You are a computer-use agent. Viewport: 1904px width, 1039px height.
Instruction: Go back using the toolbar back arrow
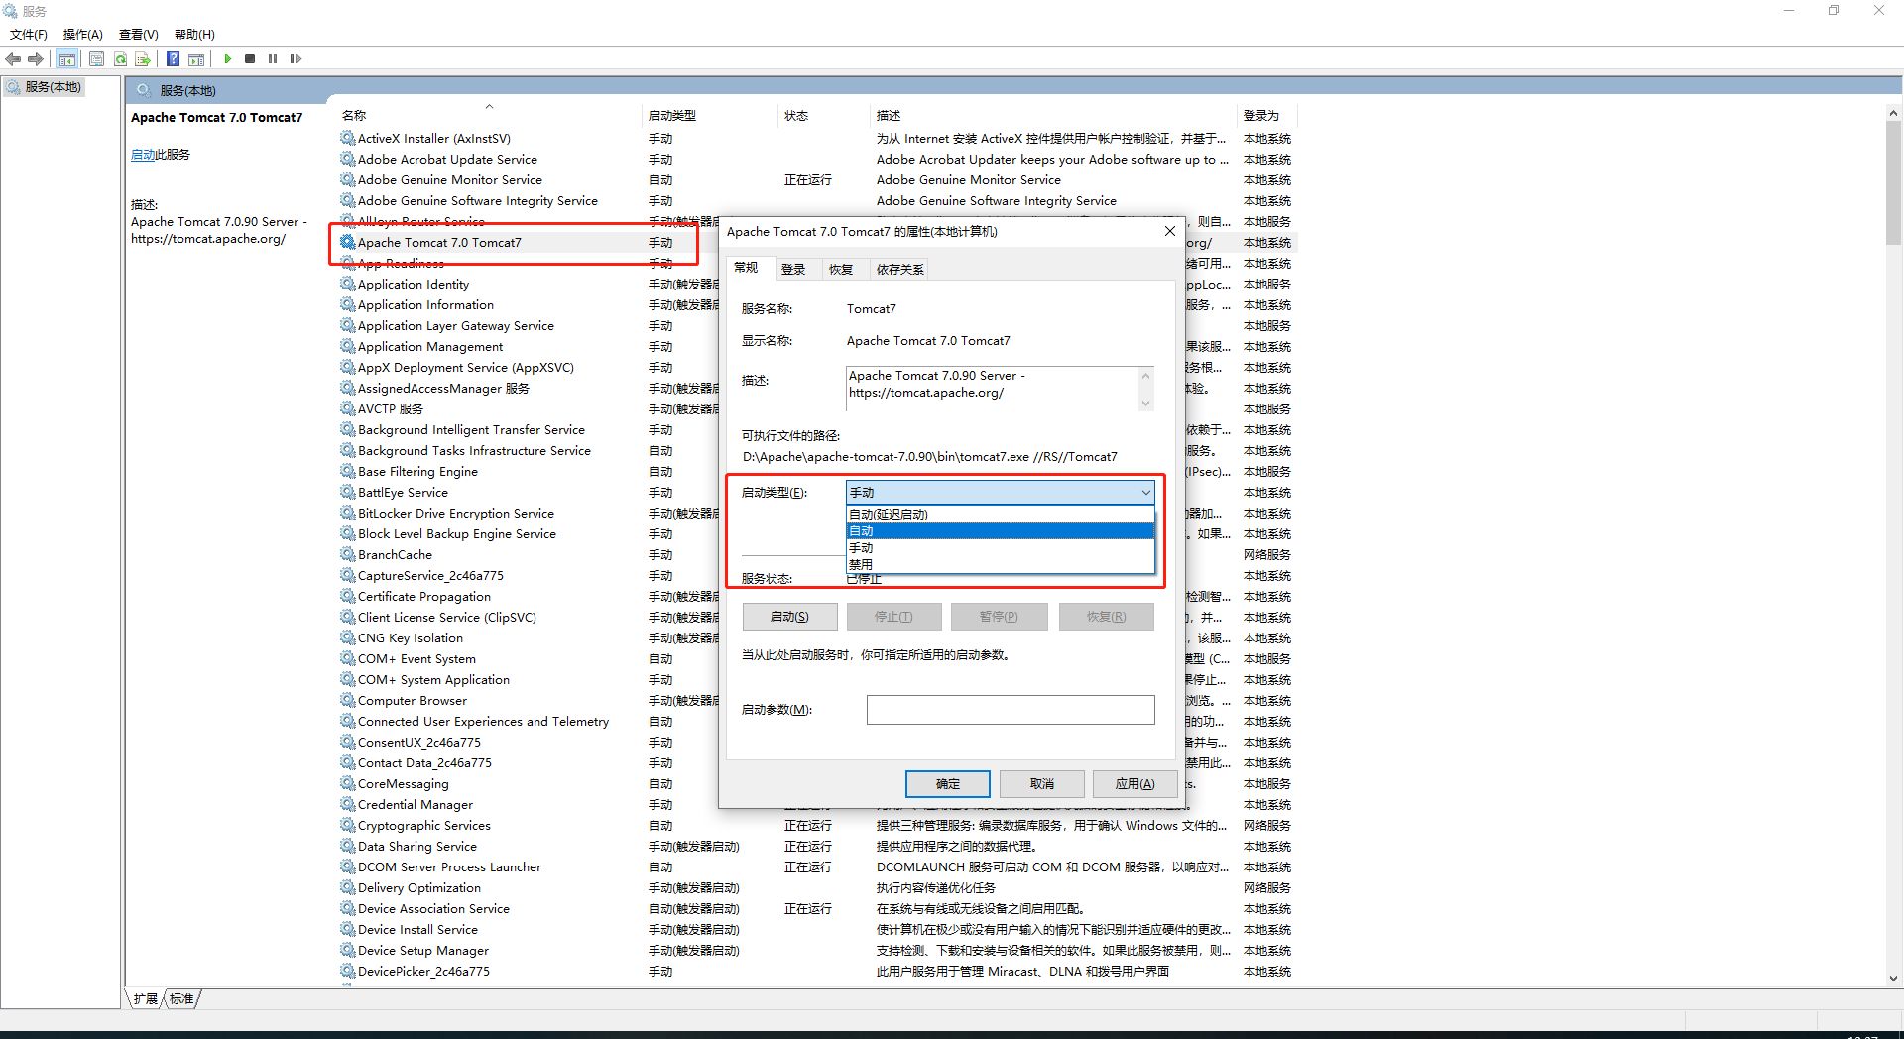click(13, 58)
